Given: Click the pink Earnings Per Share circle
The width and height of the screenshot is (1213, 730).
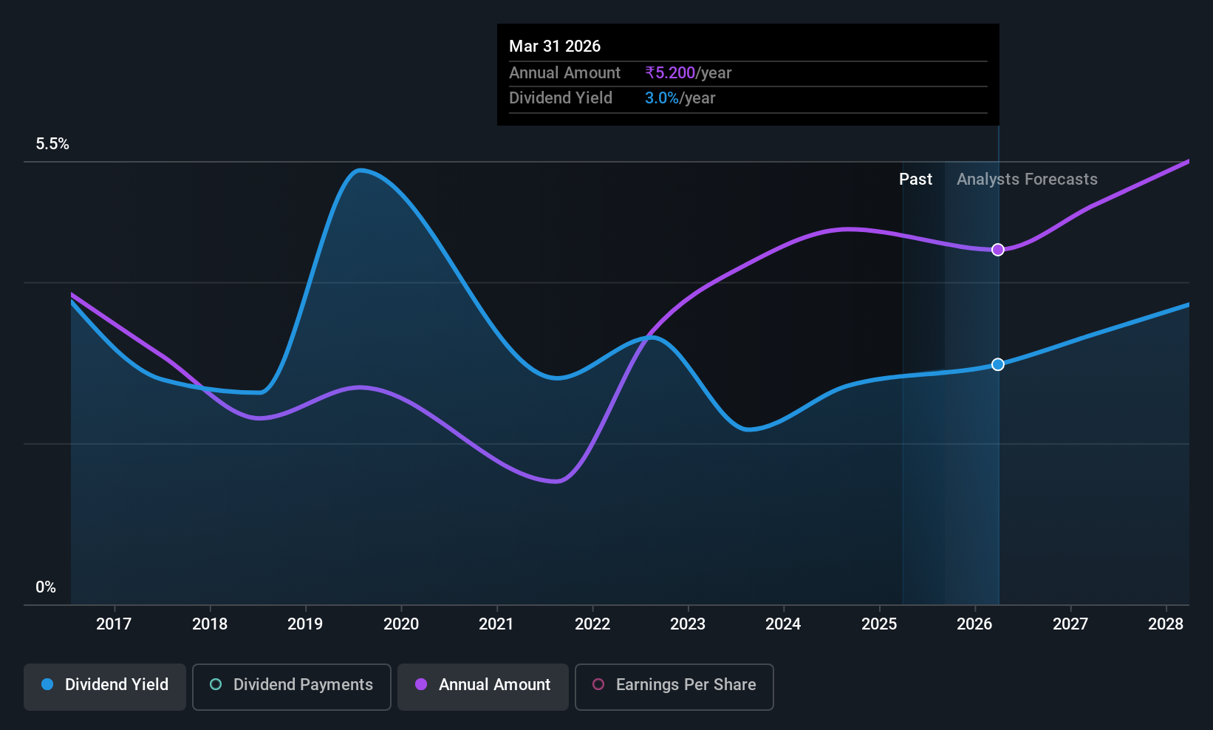Looking at the screenshot, I should point(598,684).
